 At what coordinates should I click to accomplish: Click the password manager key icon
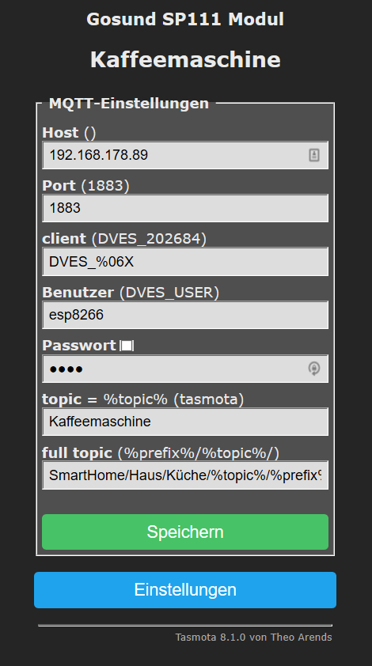[x=313, y=369]
